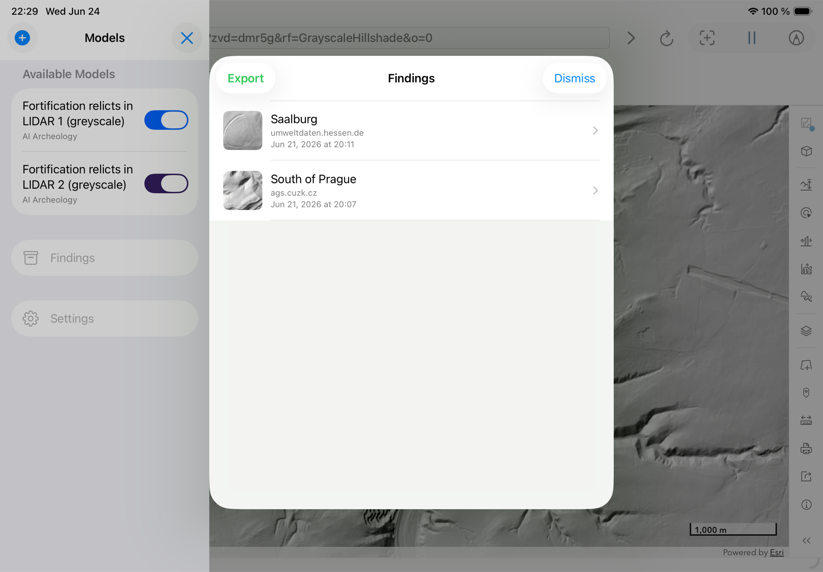Open the ruler measurement tool icon
Viewport: 823px width, 572px height.
point(807,421)
